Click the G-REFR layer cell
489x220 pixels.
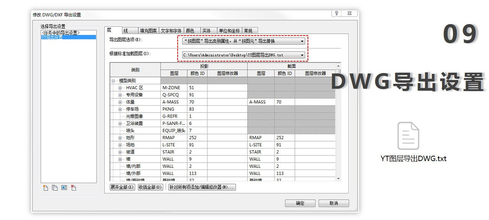pos(174,116)
